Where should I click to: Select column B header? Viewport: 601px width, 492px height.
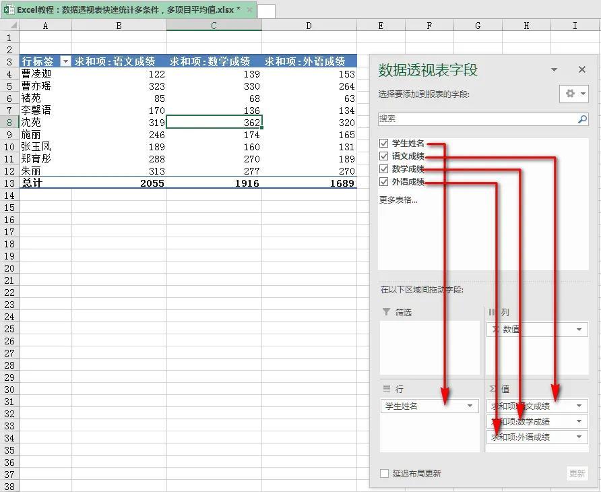119,26
